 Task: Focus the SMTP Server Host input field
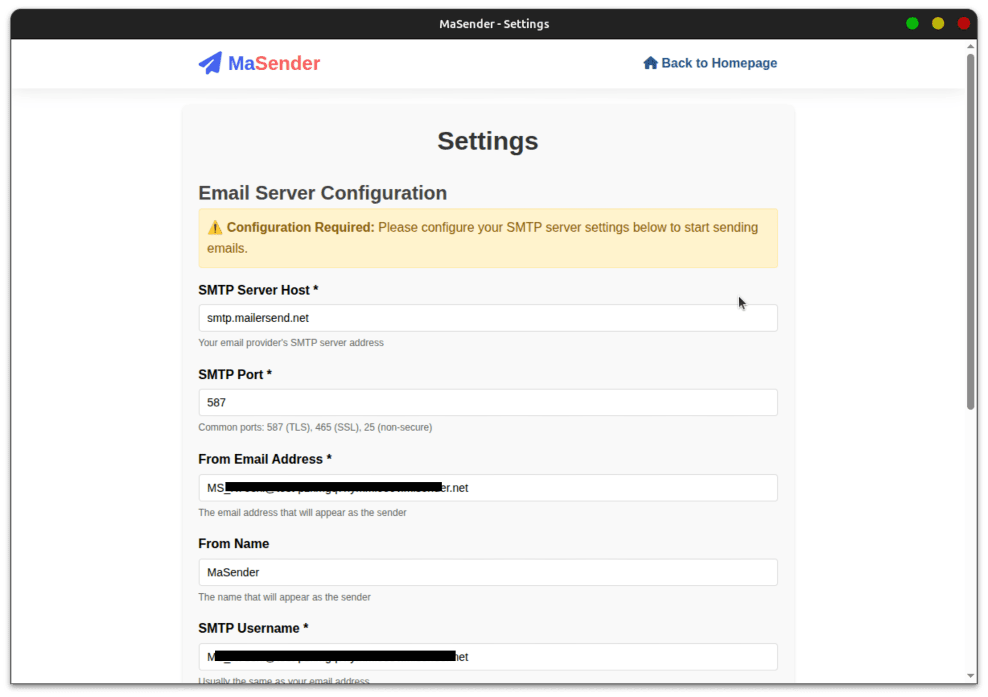pyautogui.click(x=488, y=318)
